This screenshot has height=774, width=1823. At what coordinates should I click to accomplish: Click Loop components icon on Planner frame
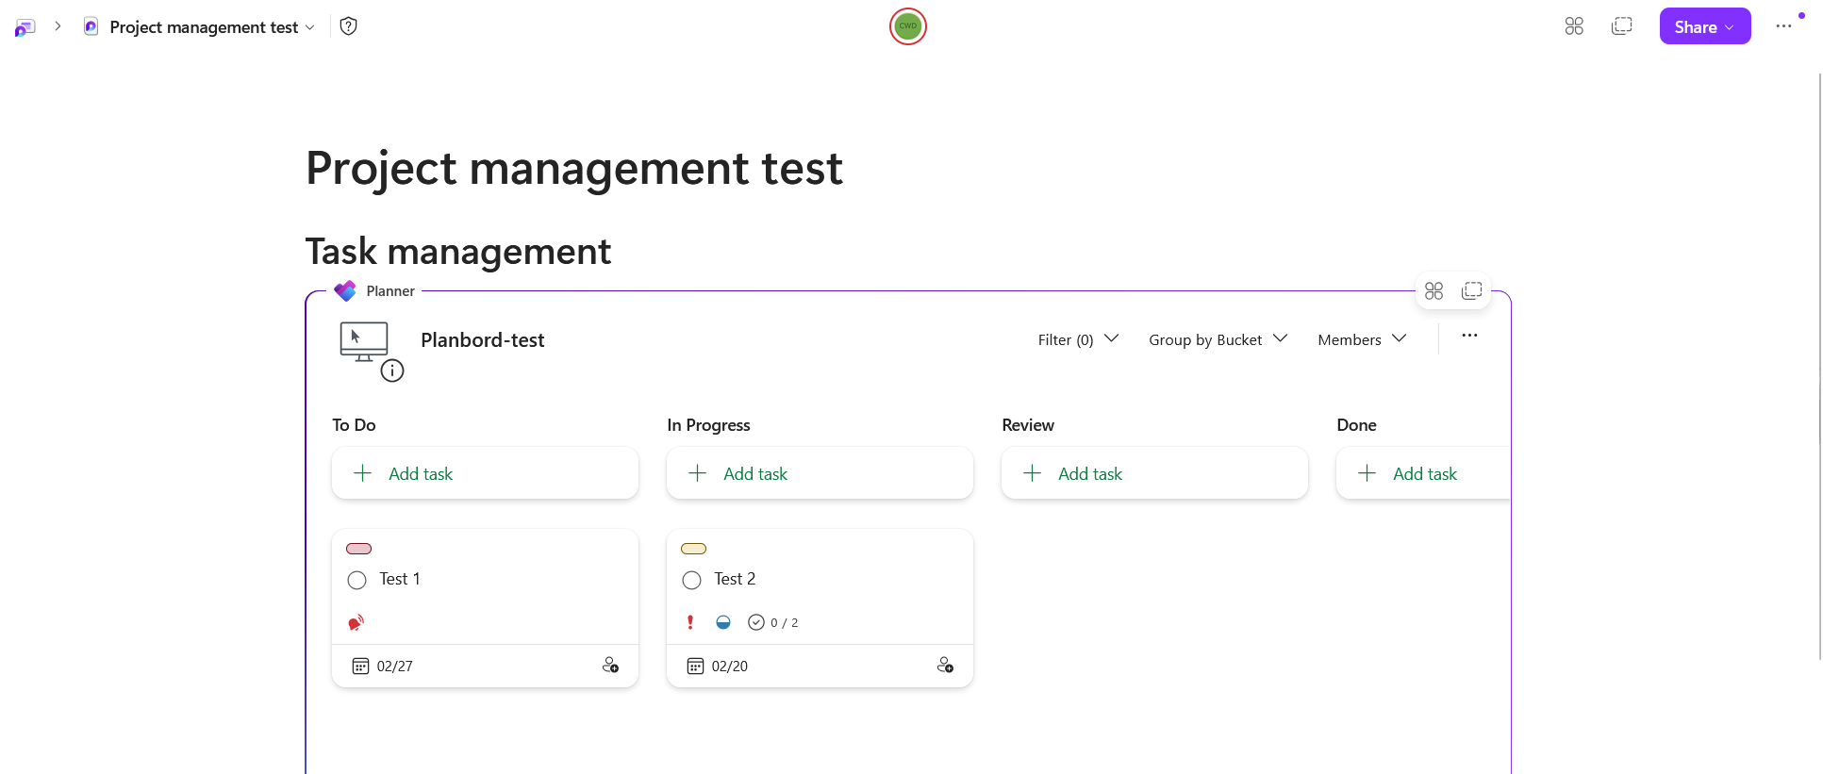click(1434, 291)
